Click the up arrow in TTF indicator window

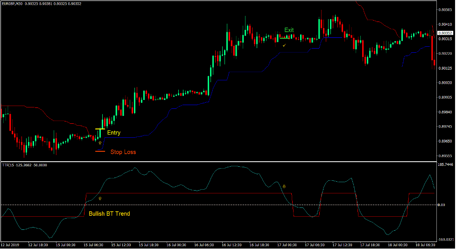click(99, 199)
